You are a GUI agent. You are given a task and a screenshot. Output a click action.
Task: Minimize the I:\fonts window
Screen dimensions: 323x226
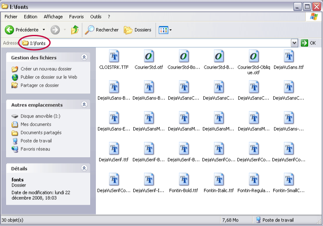(x=297, y=7)
